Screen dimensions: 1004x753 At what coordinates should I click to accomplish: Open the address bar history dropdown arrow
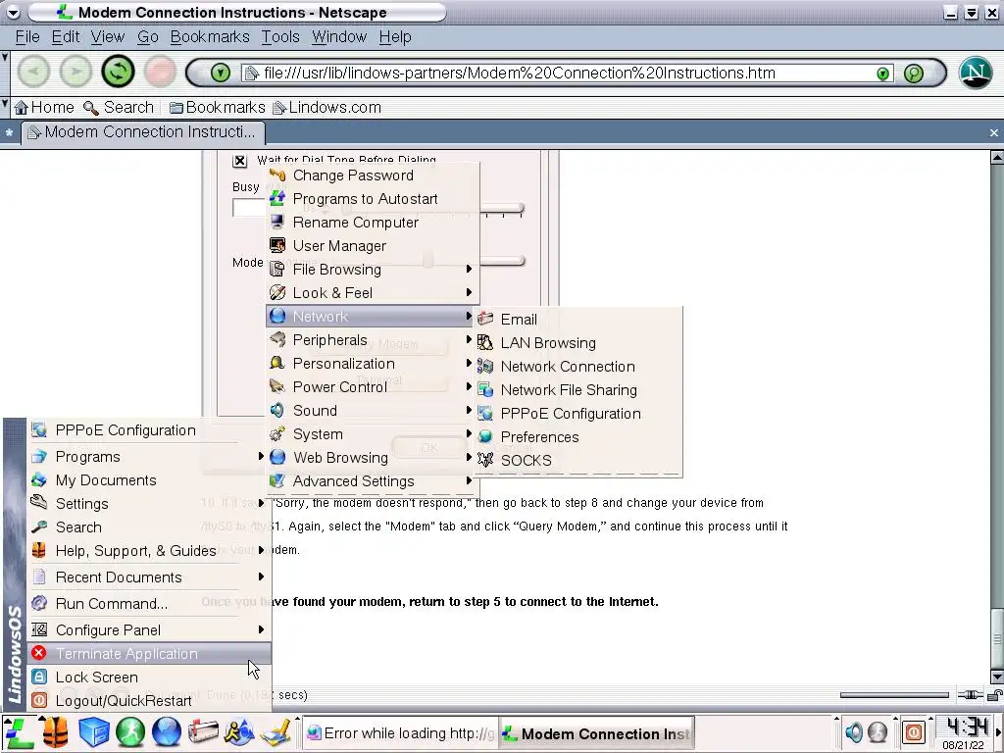(883, 74)
